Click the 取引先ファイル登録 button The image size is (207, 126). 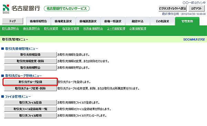point(30,103)
